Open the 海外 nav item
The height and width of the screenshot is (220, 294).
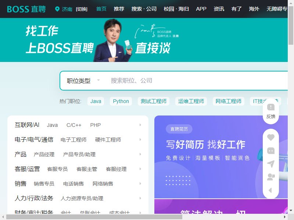click(254, 9)
